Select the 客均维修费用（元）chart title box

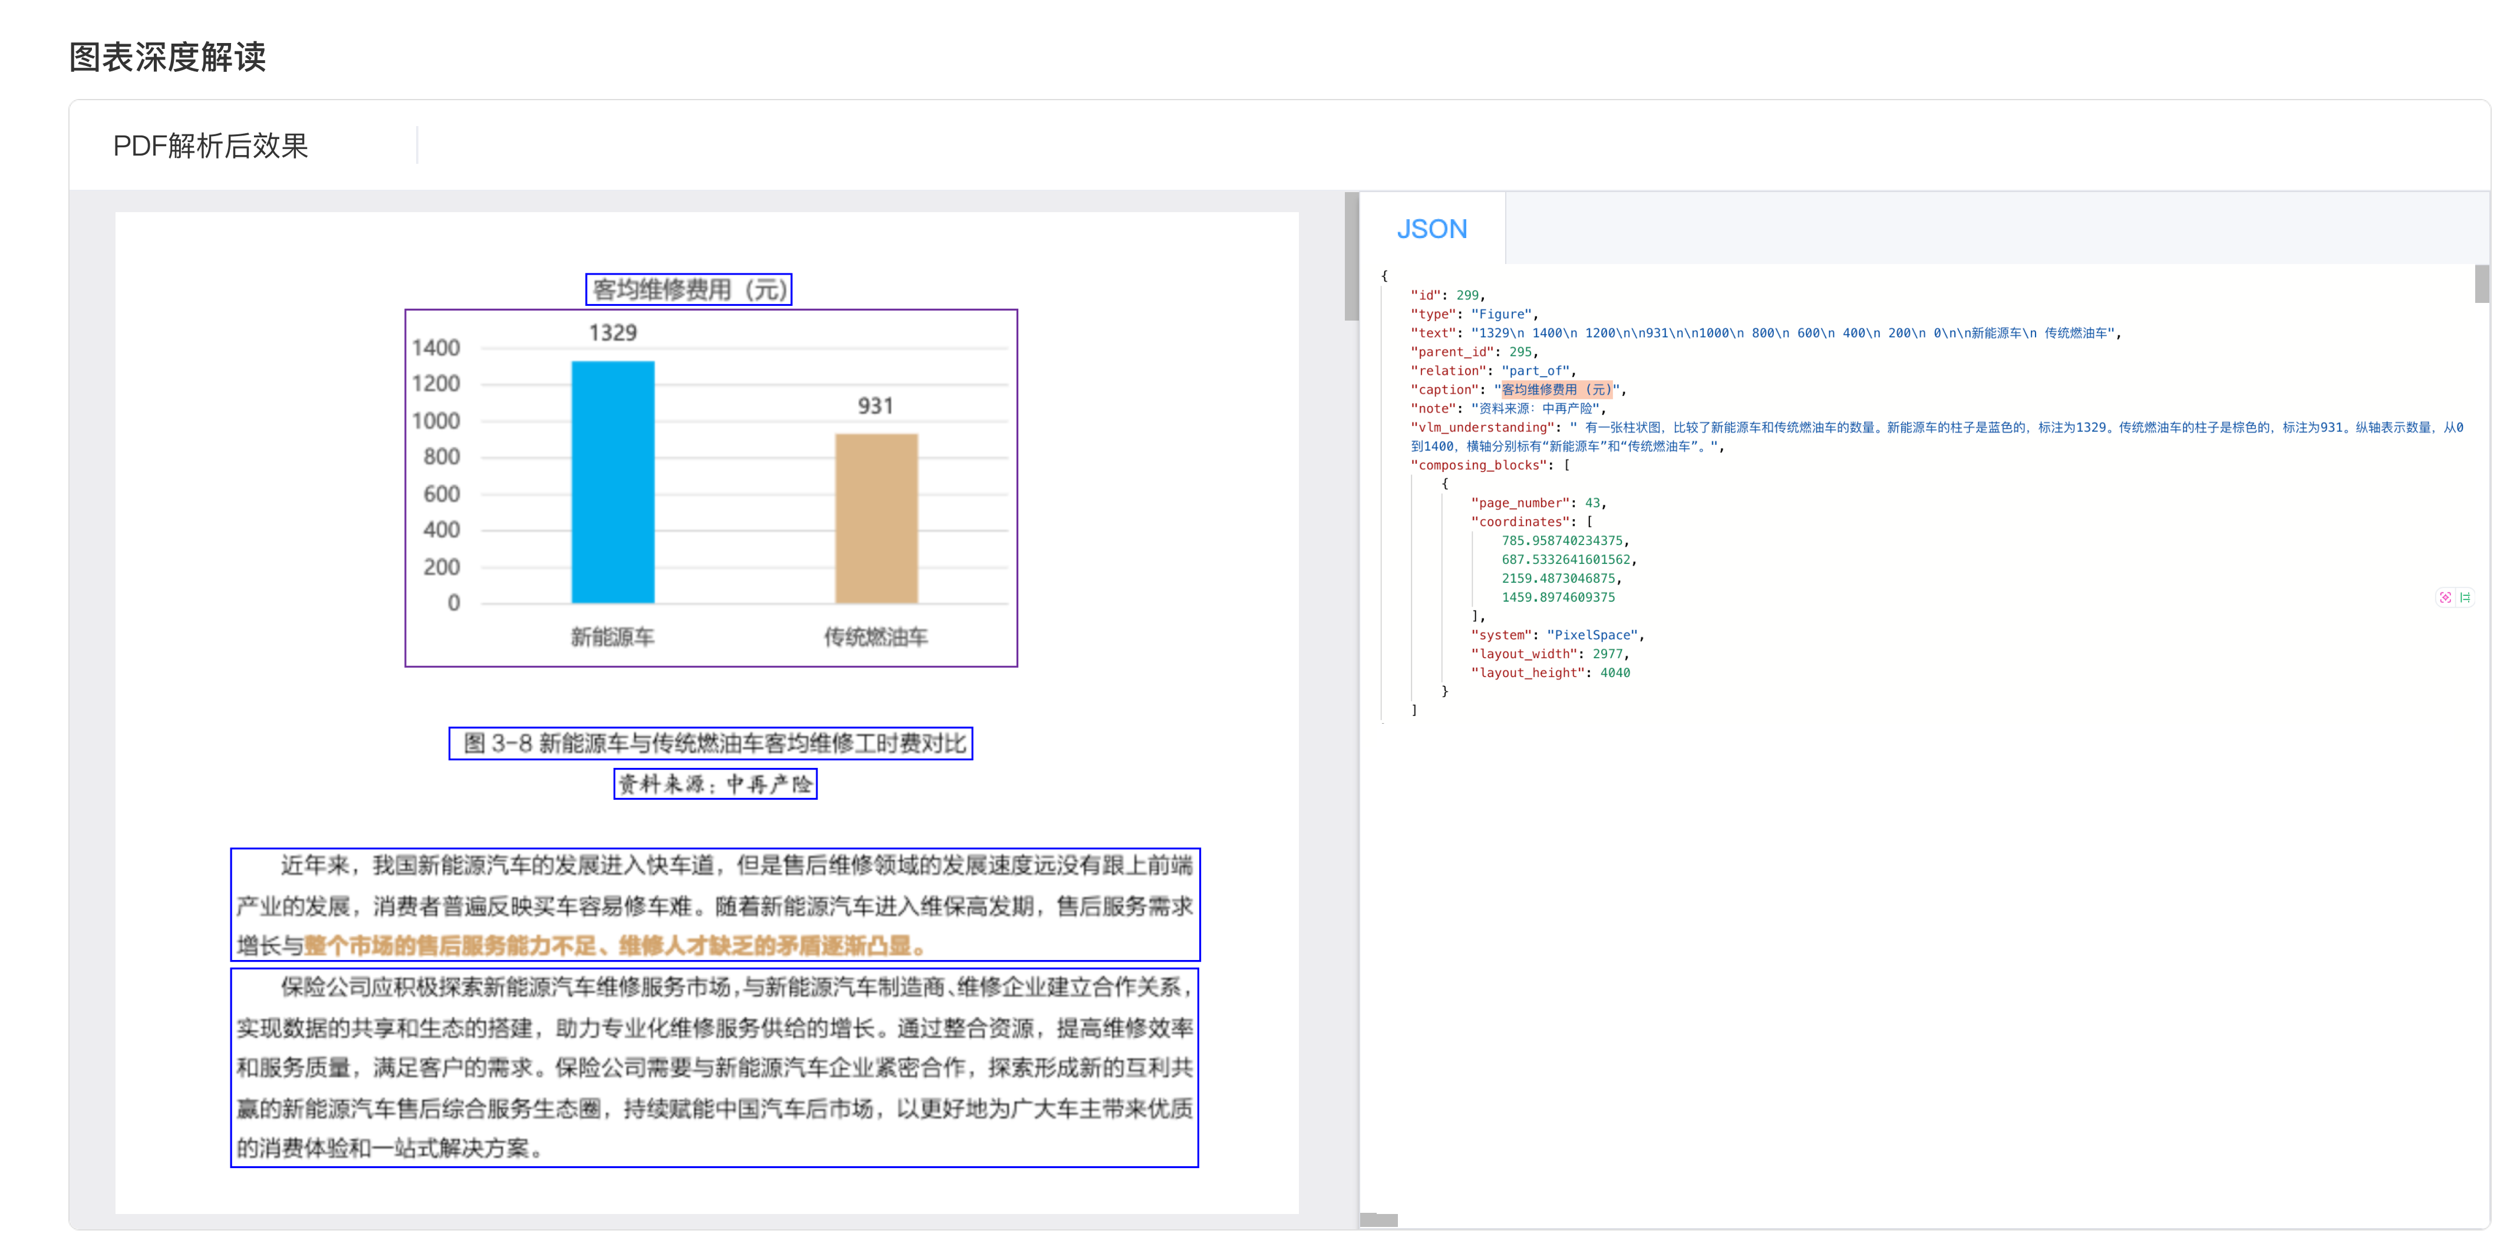pos(688,289)
